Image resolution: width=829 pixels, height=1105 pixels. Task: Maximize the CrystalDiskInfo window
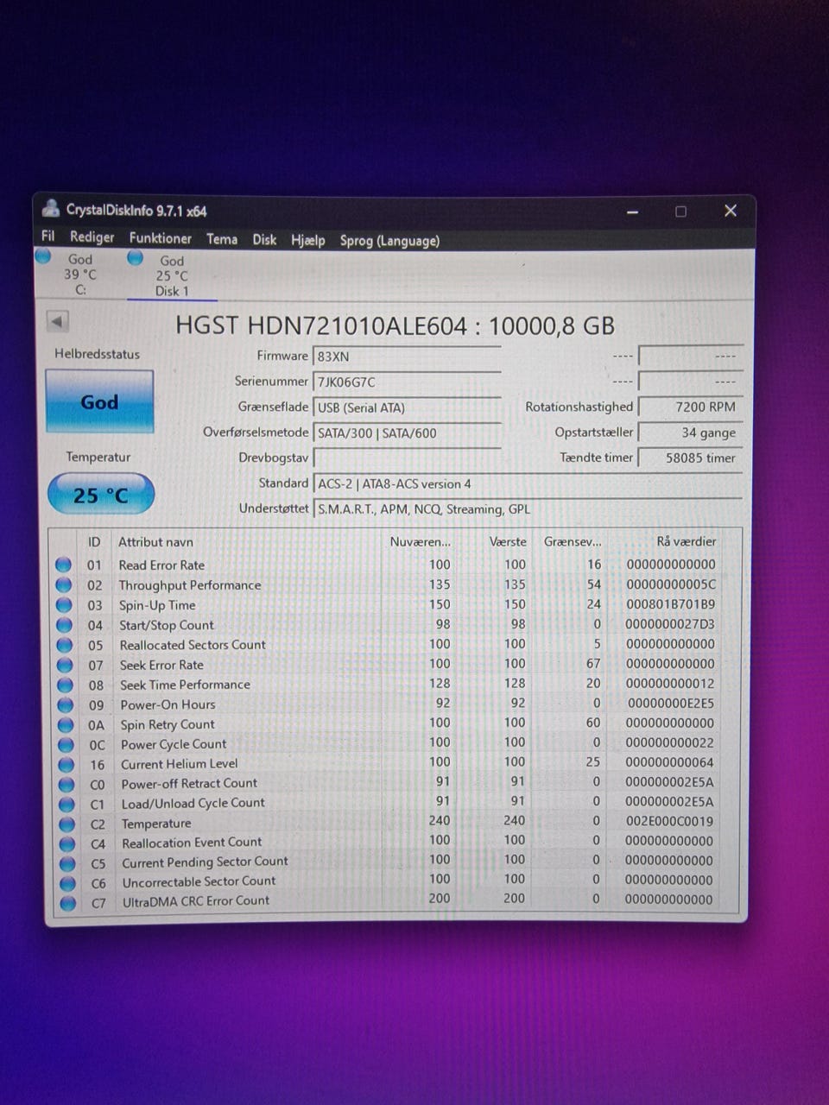(x=680, y=212)
